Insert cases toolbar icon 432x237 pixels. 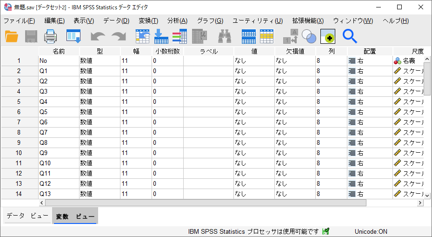click(x=248, y=36)
